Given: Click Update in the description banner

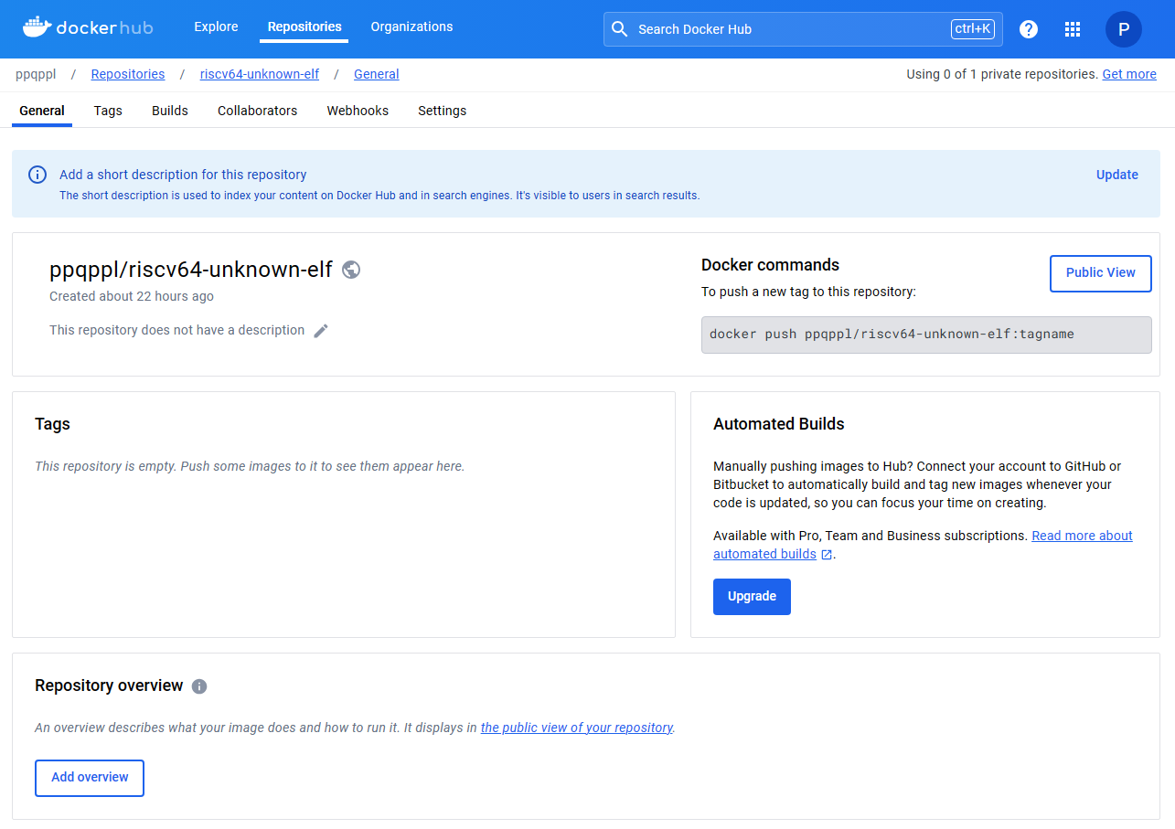Looking at the screenshot, I should (1117, 175).
